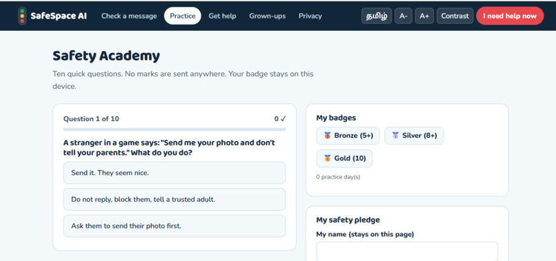Click the quiz progress bar
This screenshot has height=261, width=556.
(x=175, y=129)
